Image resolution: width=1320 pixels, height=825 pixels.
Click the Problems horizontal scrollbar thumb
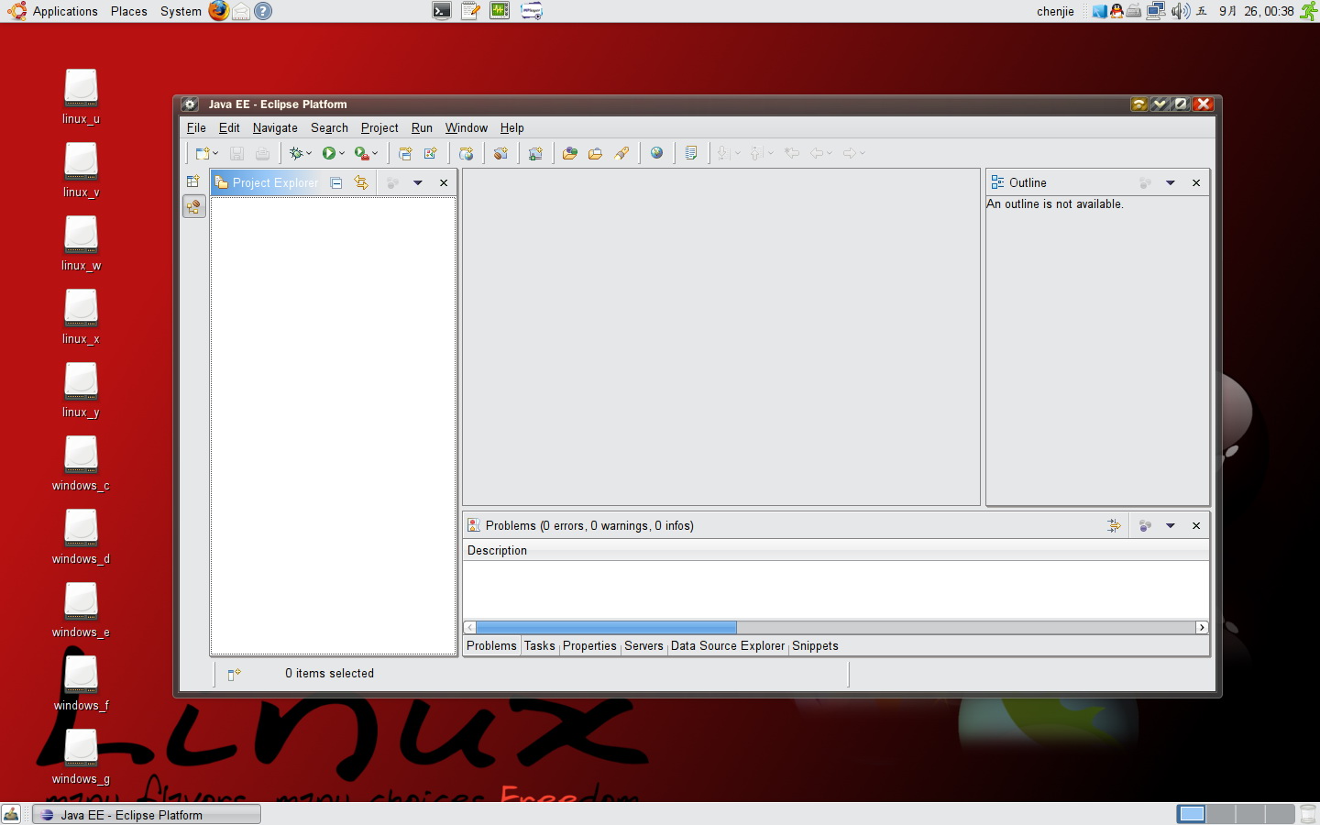coord(606,627)
